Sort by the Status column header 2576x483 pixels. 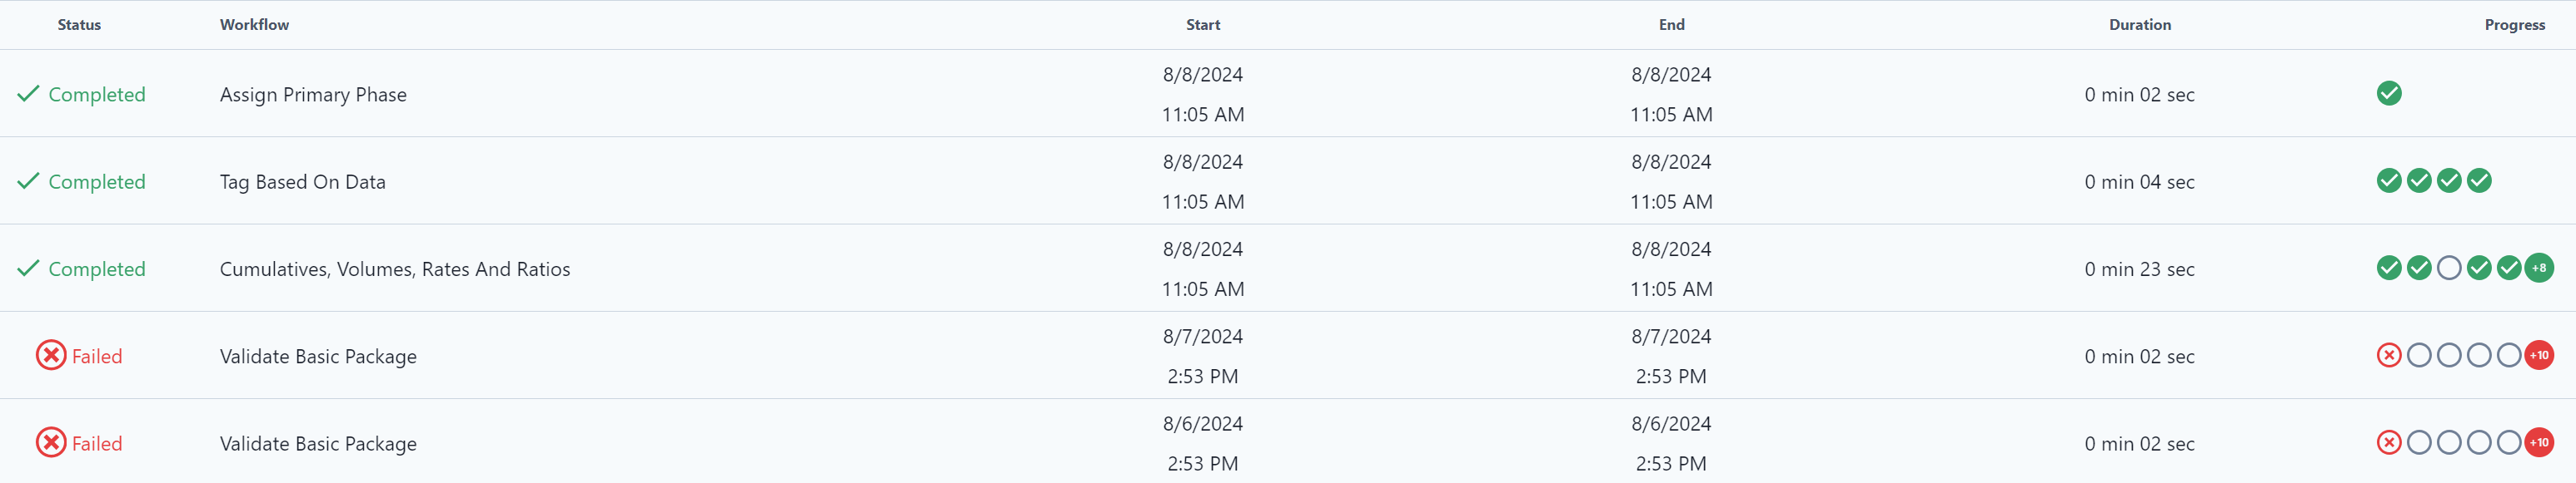tap(79, 25)
